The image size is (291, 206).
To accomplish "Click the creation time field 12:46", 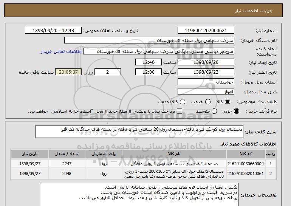I will 149,62.
